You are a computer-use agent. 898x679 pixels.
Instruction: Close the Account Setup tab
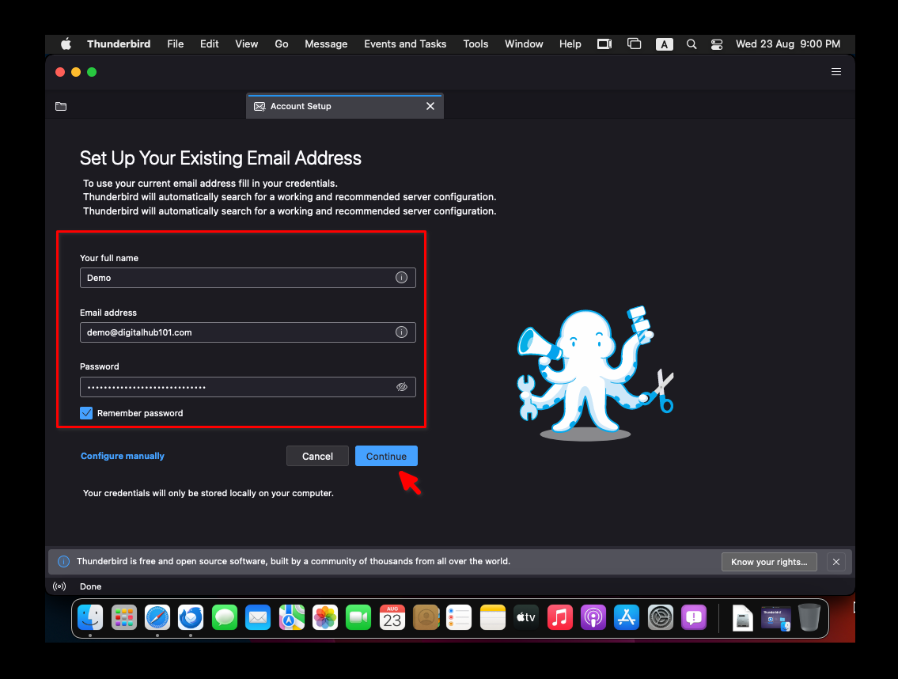[x=430, y=106]
